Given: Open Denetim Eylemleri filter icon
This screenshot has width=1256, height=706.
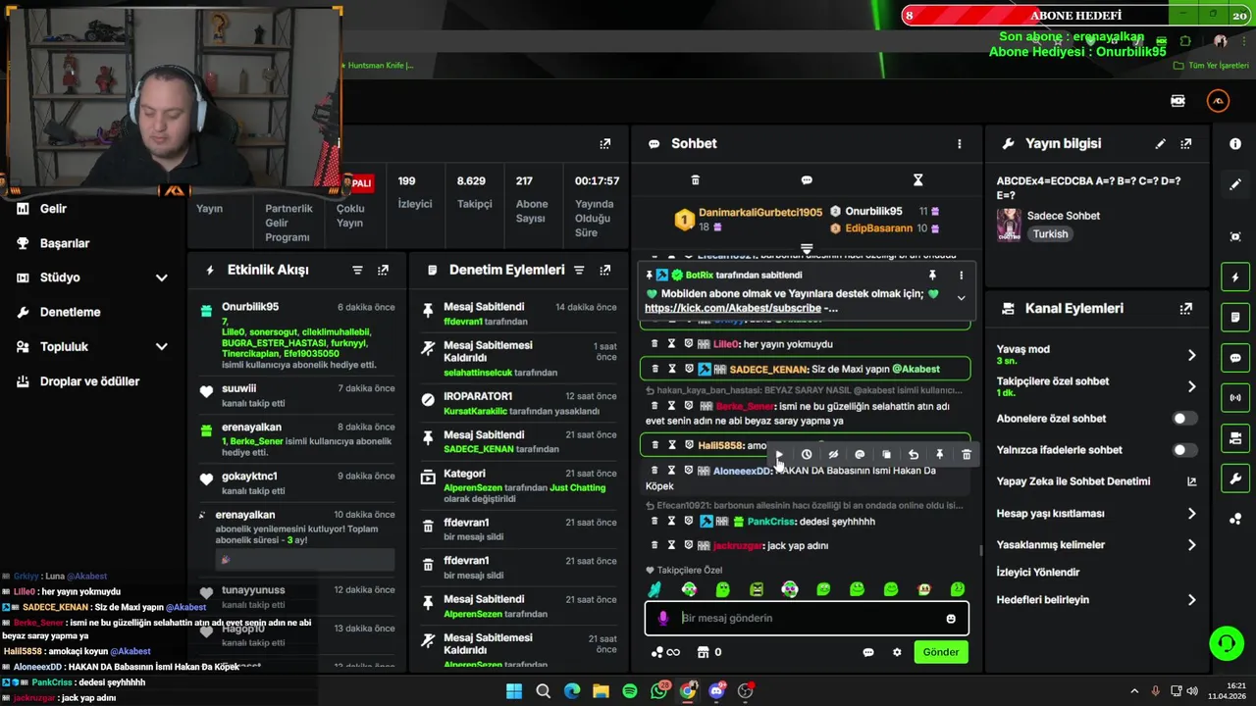Looking at the screenshot, I should (579, 271).
